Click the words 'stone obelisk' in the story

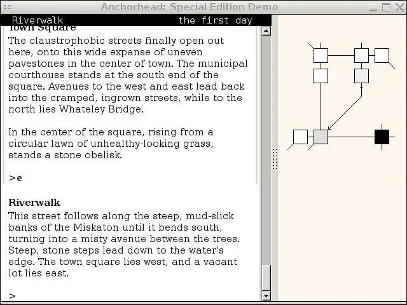pyautogui.click(x=88, y=155)
